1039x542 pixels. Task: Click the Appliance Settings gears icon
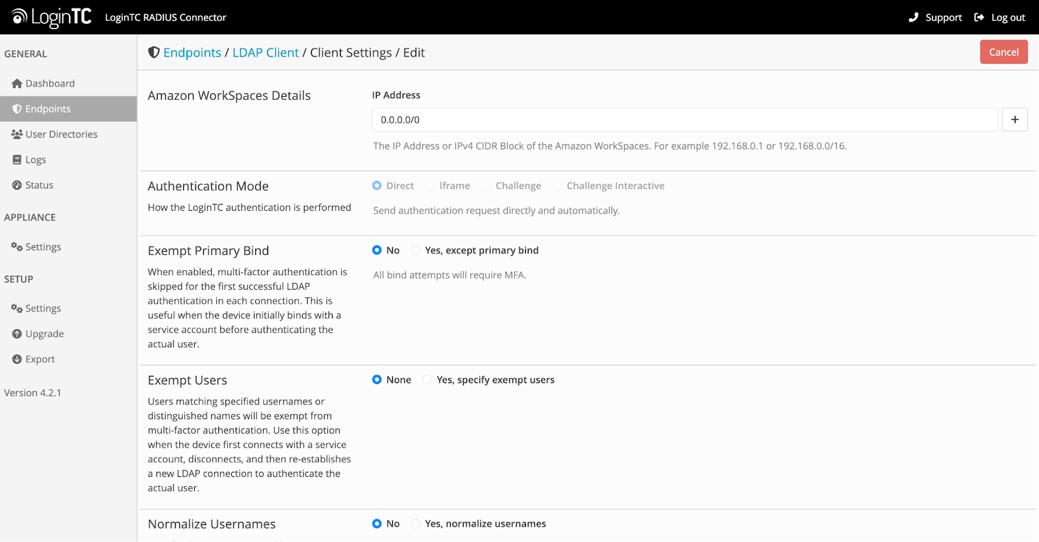[x=17, y=247]
